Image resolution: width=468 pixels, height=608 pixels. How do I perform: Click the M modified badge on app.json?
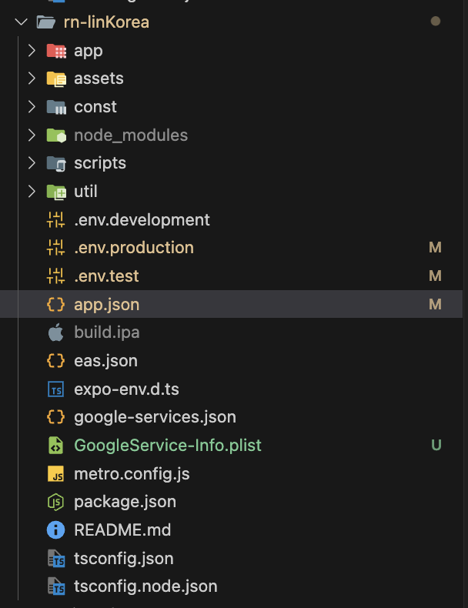[x=435, y=305]
